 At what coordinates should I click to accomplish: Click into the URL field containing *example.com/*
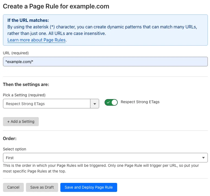click(105, 61)
